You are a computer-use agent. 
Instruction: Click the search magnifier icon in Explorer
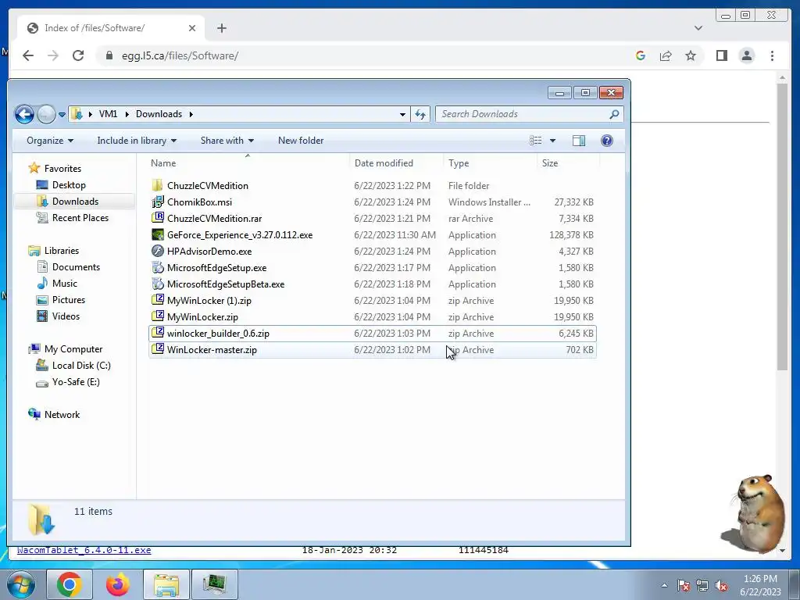click(x=614, y=114)
